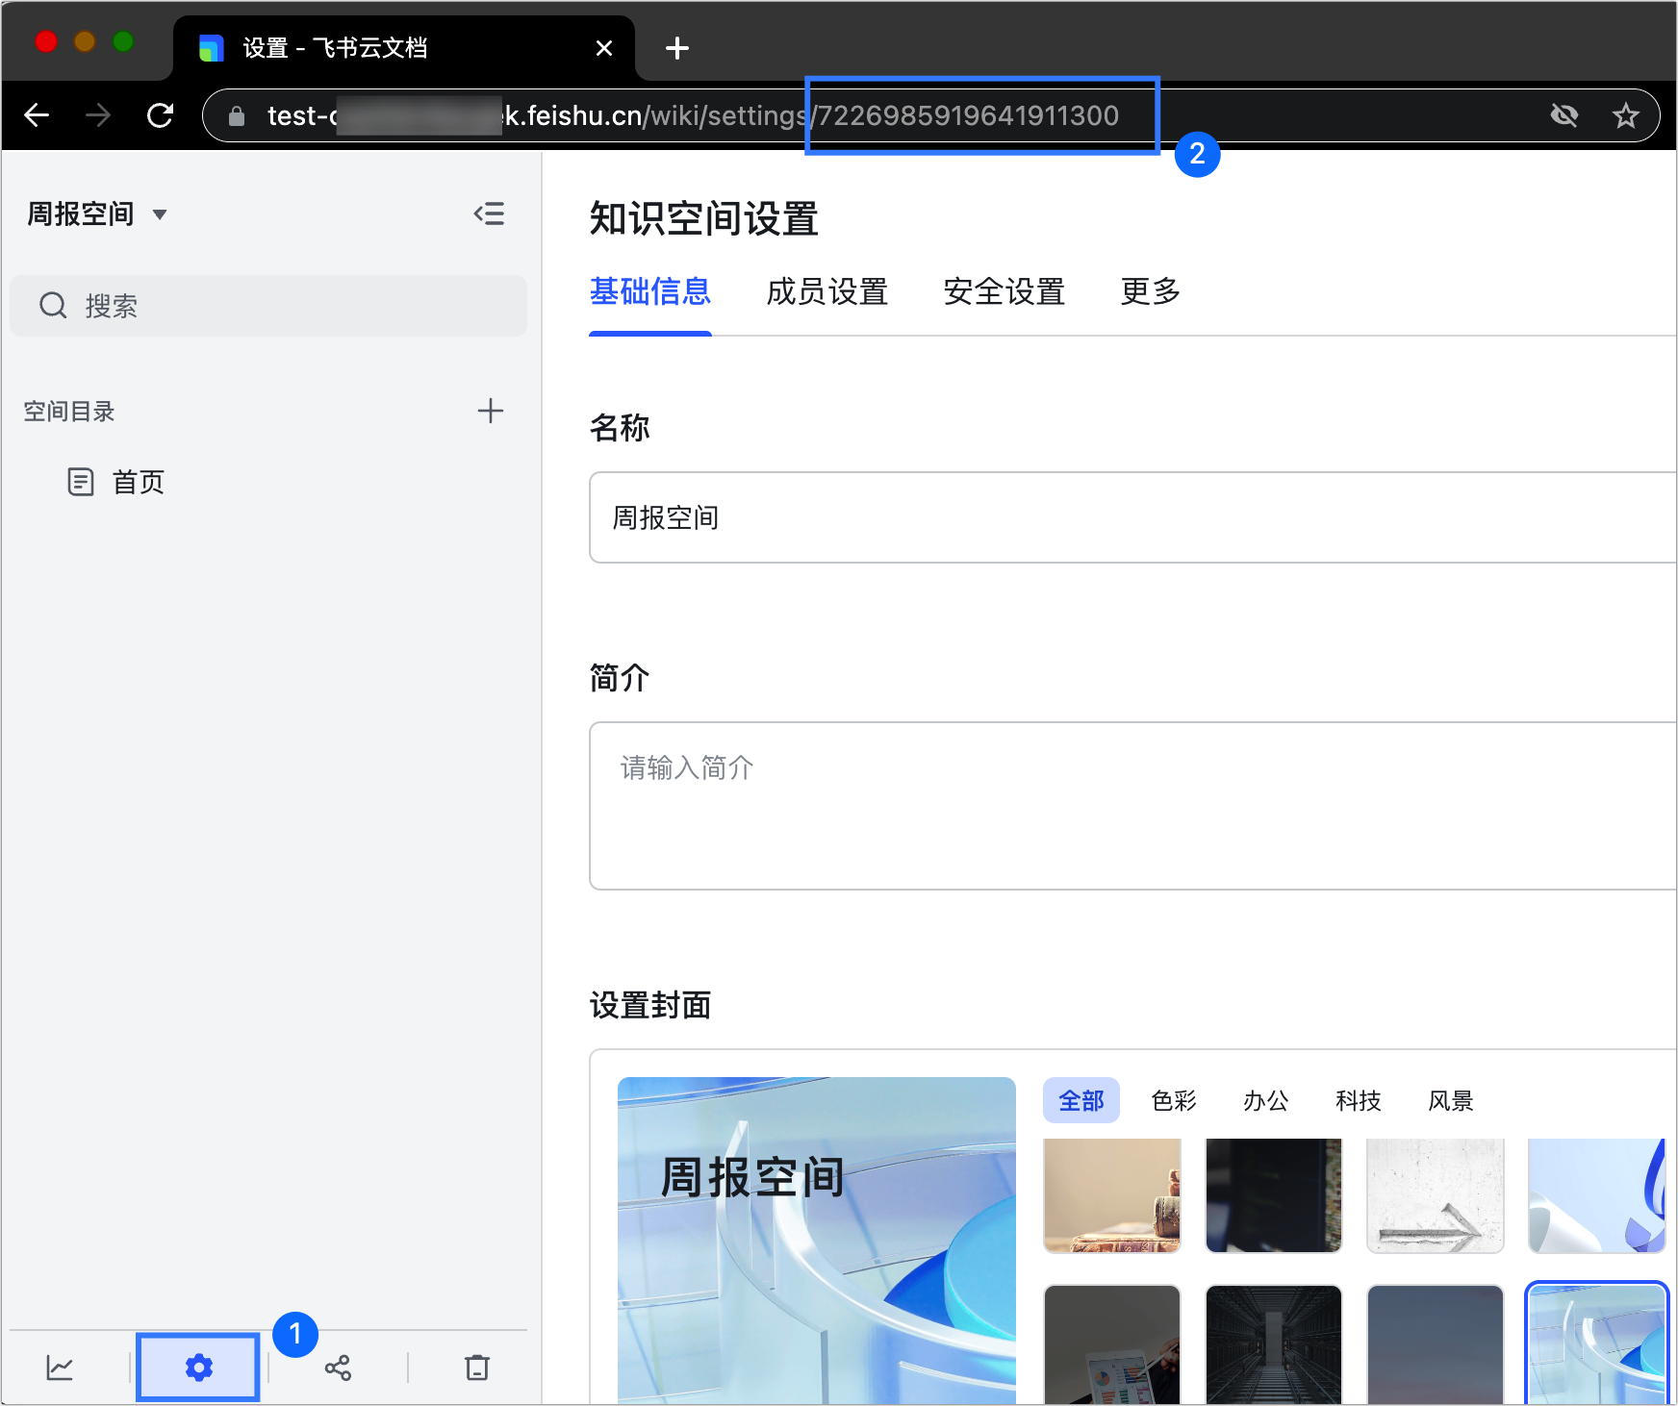Click the 首页 document icon

[82, 482]
